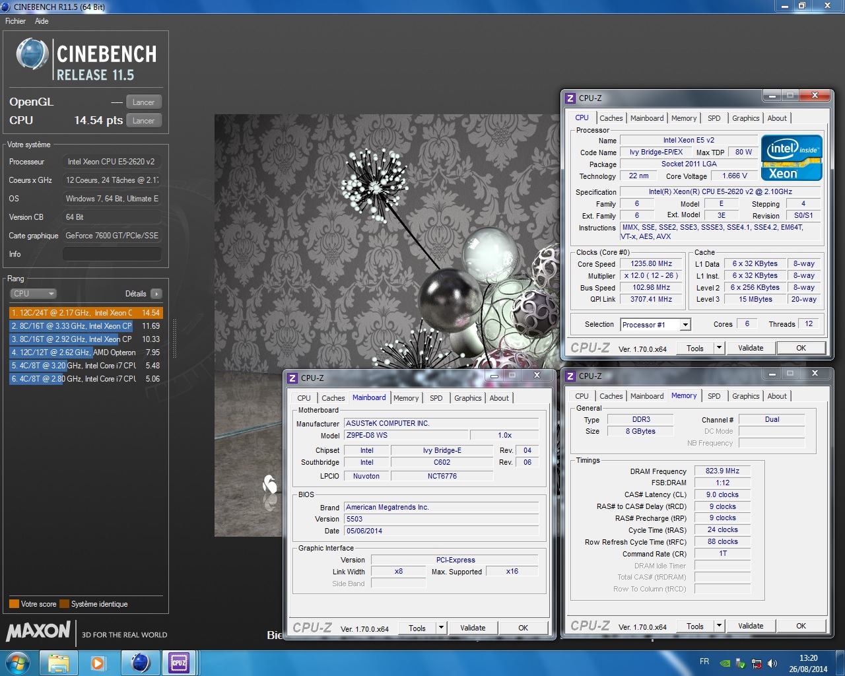Select ranking row 4C/8T @ 3.20 GHz
The image size is (845, 676).
(x=86, y=366)
